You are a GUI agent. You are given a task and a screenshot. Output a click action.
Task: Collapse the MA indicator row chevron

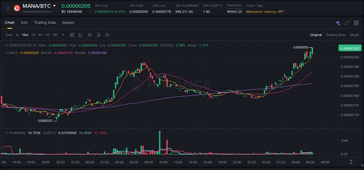point(6,53)
